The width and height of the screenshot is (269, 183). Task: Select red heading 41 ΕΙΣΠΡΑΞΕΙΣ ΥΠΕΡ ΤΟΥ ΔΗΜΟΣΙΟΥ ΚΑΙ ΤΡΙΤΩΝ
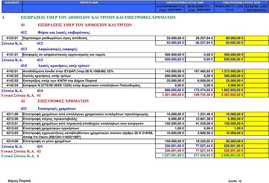click(76, 25)
